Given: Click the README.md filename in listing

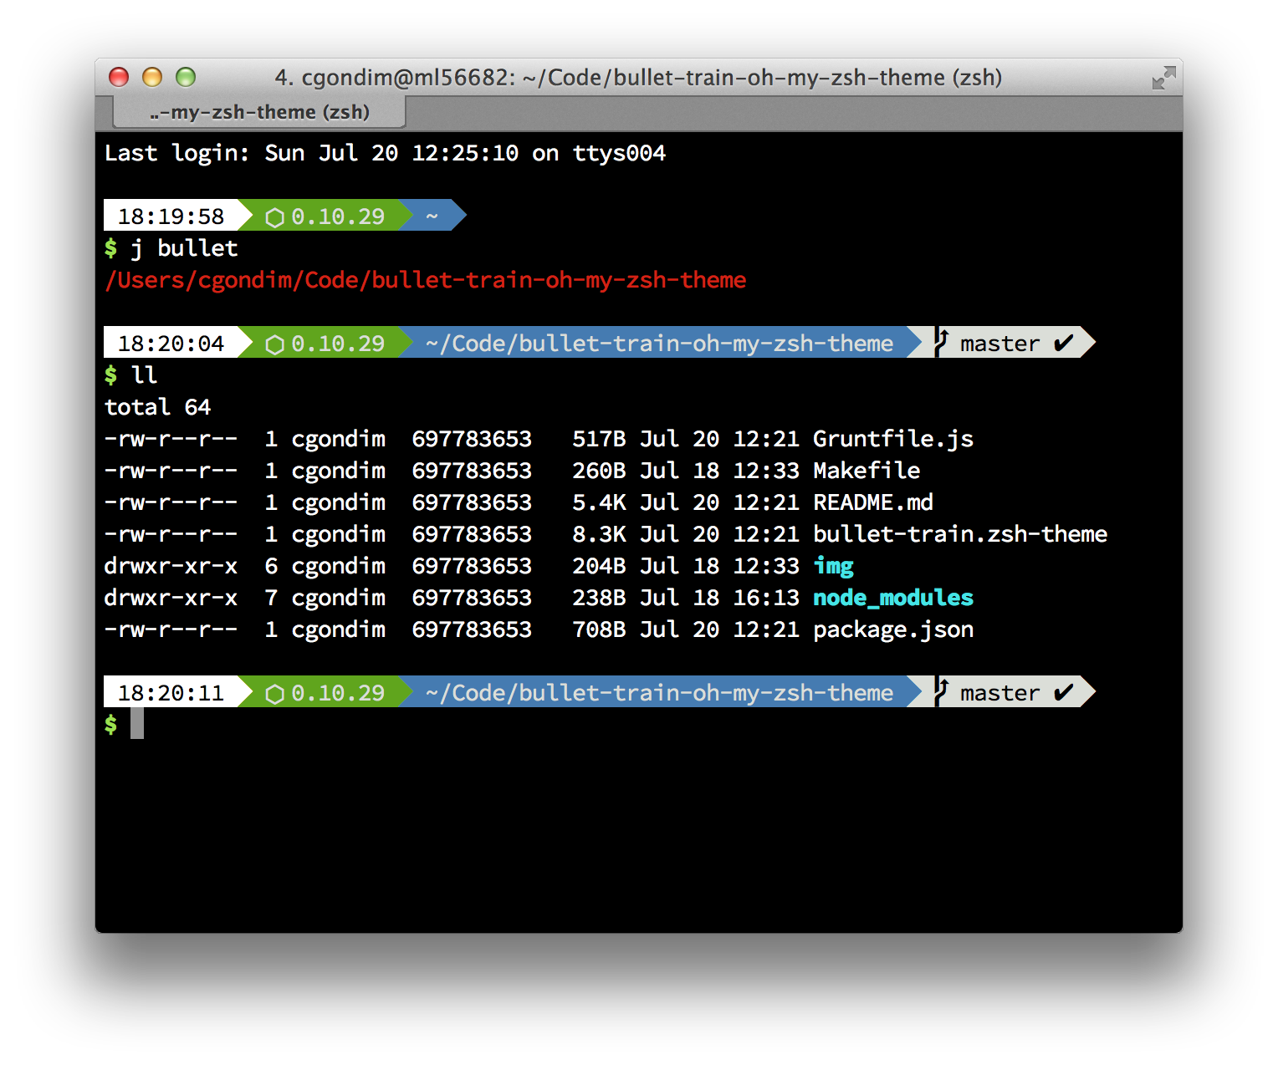Looking at the screenshot, I should (872, 502).
